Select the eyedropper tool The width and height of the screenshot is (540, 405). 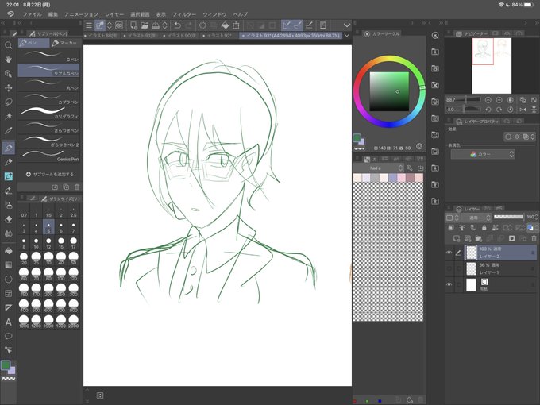[x=8, y=130]
